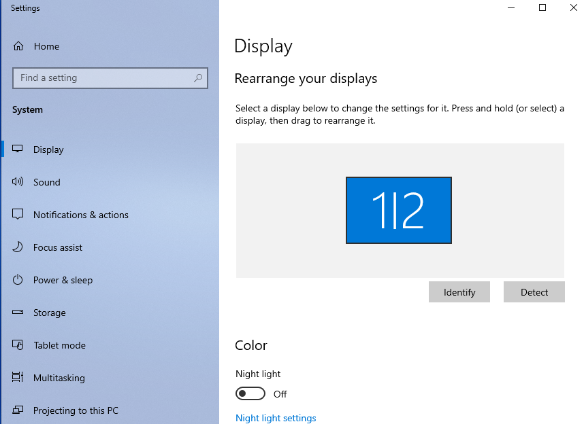The width and height of the screenshot is (584, 424).
Task: Select the 1|2 display thumbnail
Action: 398,210
